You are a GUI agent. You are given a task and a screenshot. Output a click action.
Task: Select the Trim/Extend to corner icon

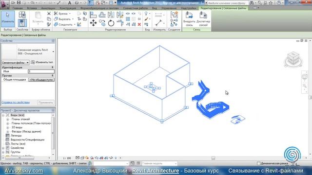(120, 23)
